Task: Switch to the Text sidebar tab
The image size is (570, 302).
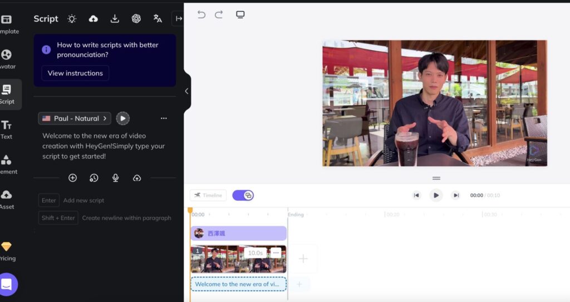Action: (7, 129)
